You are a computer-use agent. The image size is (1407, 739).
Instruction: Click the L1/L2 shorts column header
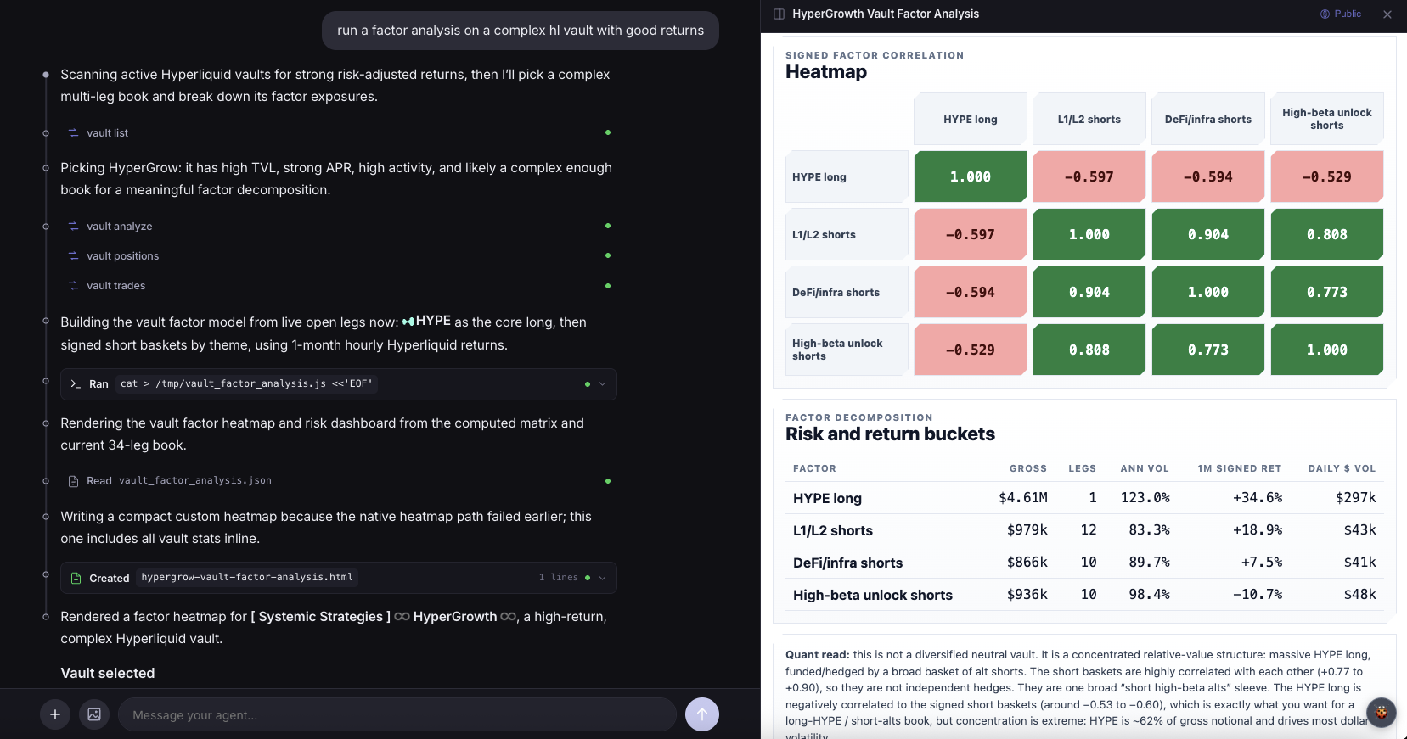click(x=1089, y=120)
